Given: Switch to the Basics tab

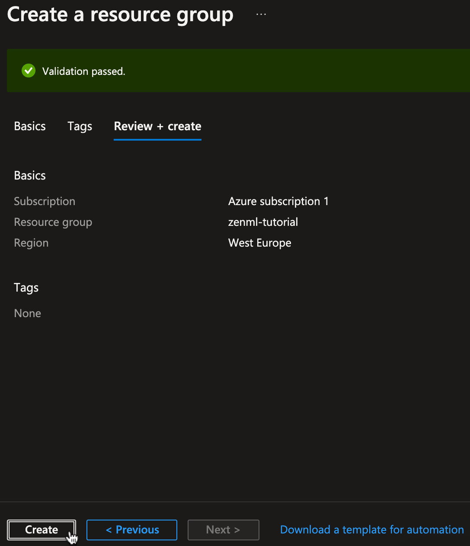Looking at the screenshot, I should 30,126.
